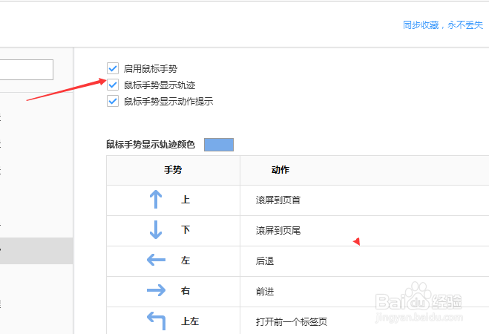The image size is (489, 334).
Task: Select the 打开前一个标签页 action cell
Action: click(x=364, y=321)
